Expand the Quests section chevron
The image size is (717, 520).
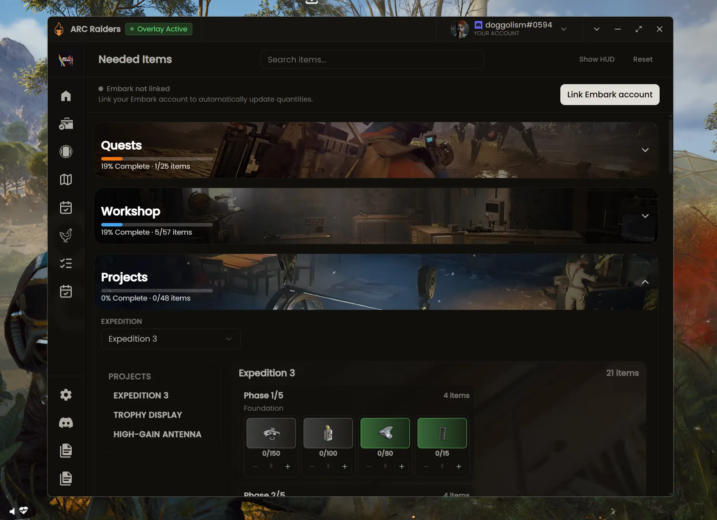(x=645, y=150)
